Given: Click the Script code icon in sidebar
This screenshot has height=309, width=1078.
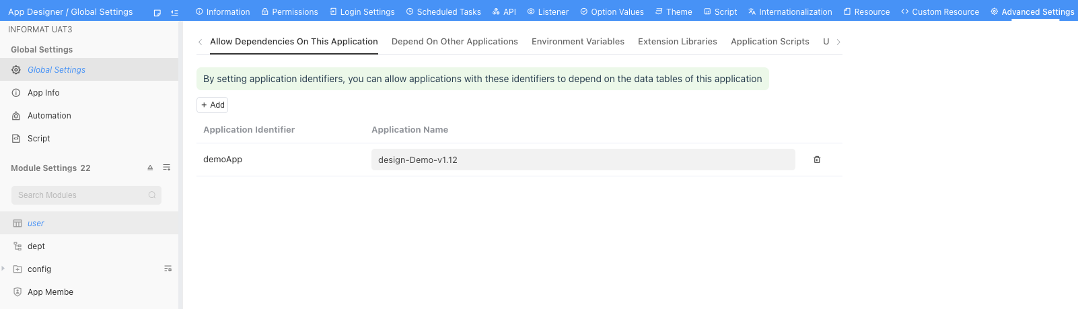Looking at the screenshot, I should (x=16, y=139).
